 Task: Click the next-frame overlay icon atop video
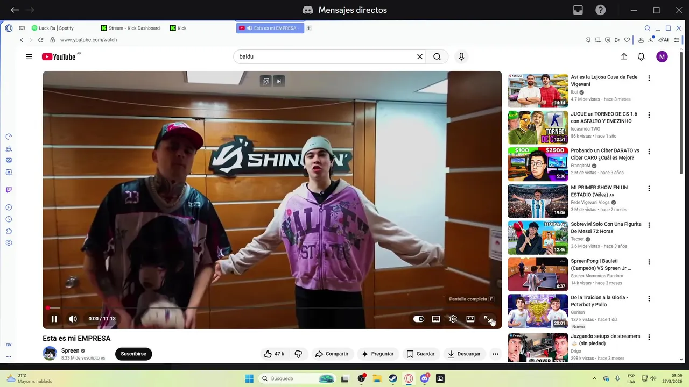pyautogui.click(x=279, y=81)
